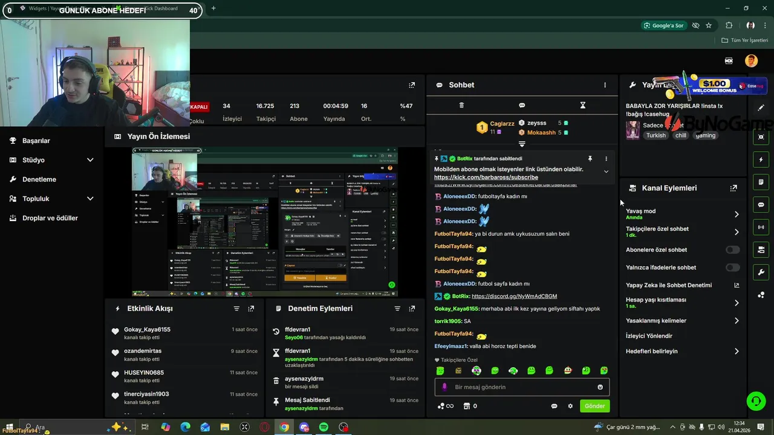Toggle the stream preview widget icon in sidebar
Image resolution: width=774 pixels, height=435 pixels.
[x=761, y=137]
